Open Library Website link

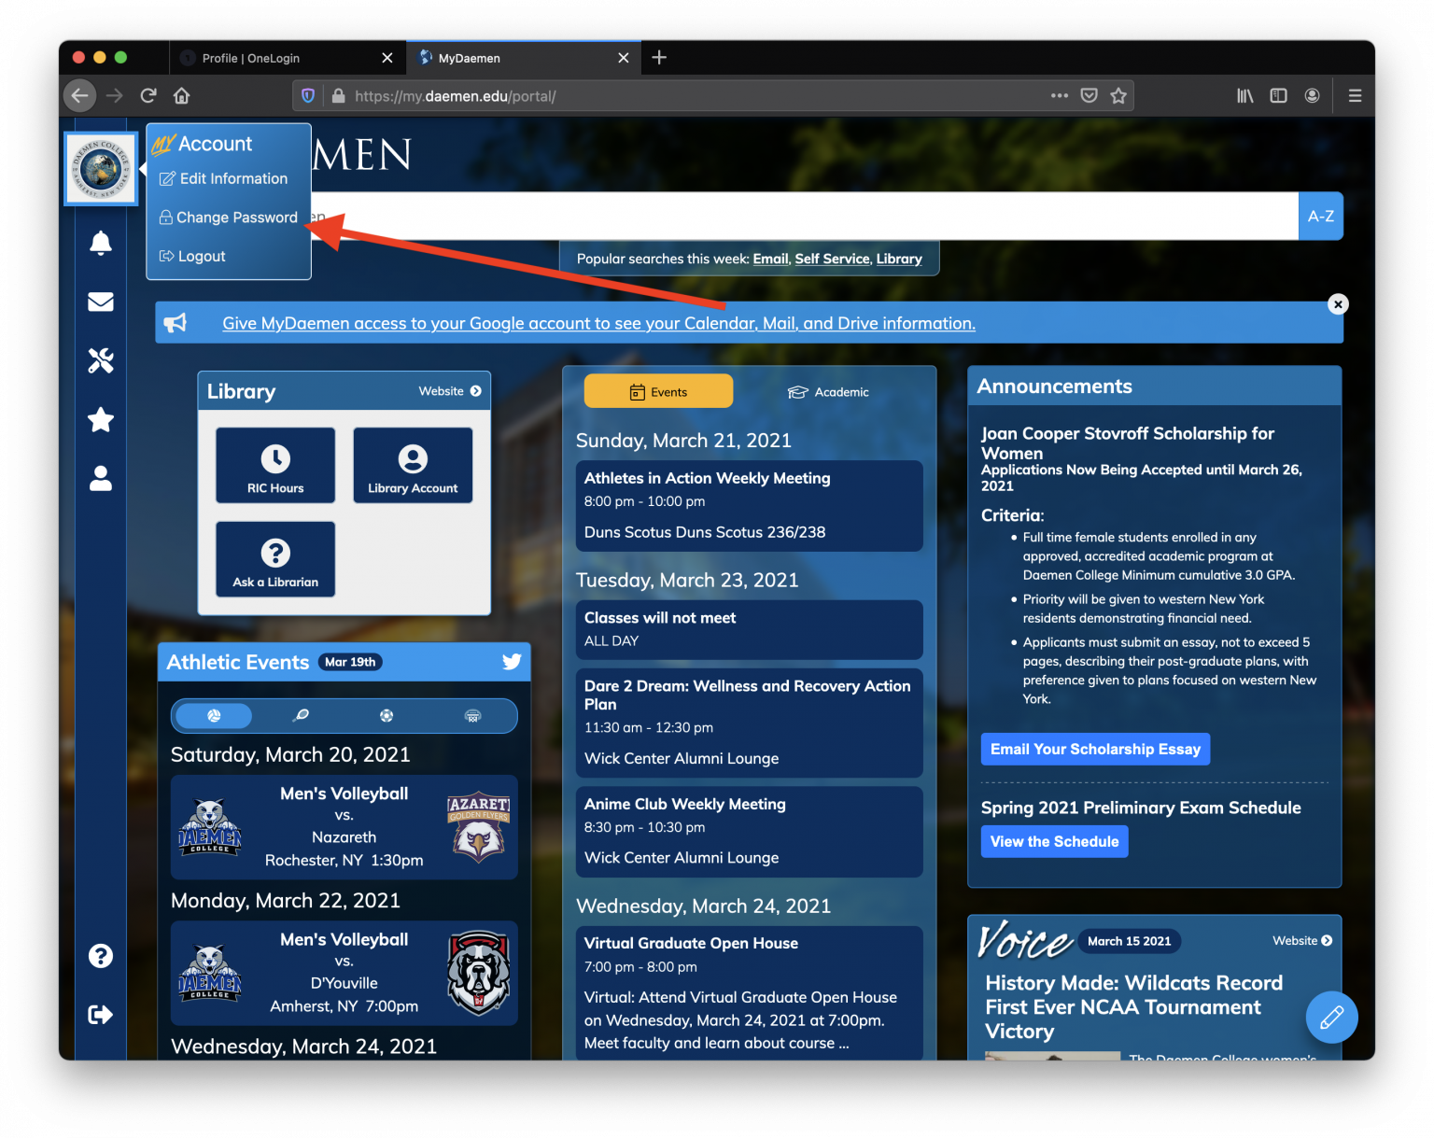(x=450, y=391)
